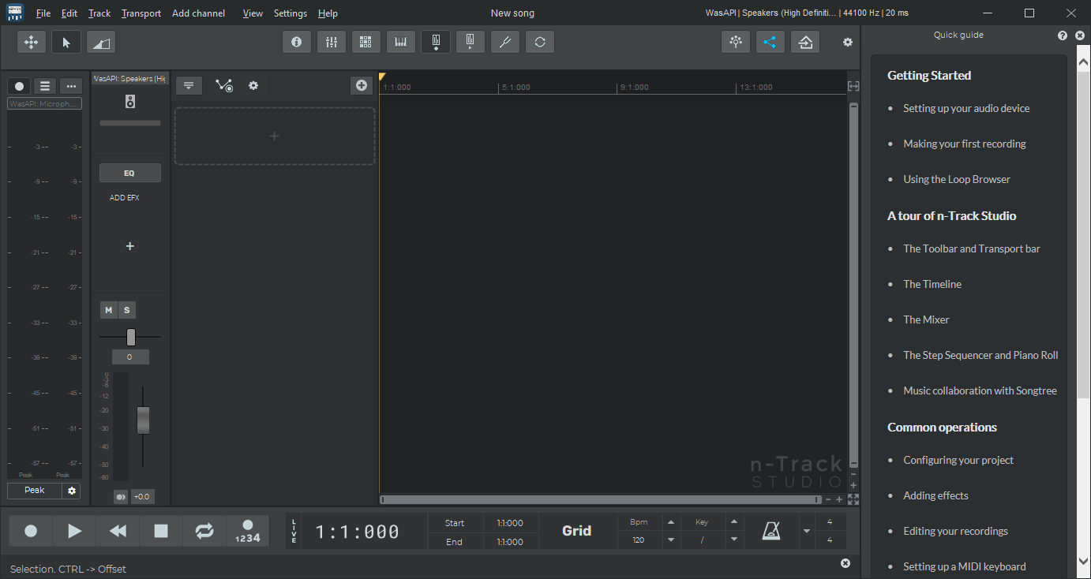
Task: Click the Songtree share icon
Action: [x=770, y=43]
